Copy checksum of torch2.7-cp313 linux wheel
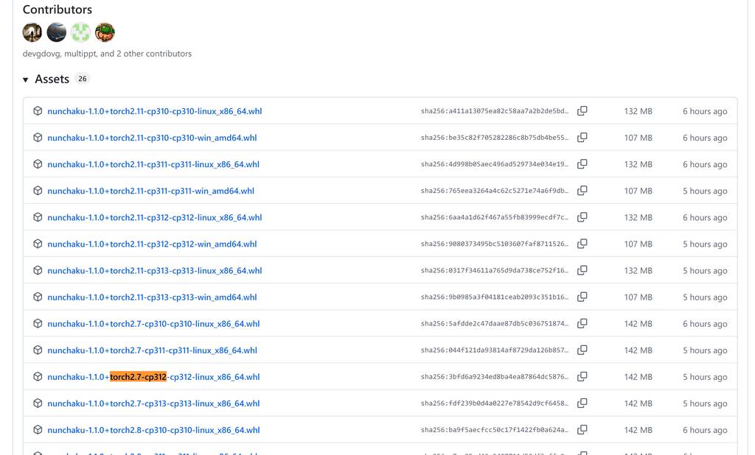This screenshot has height=455, width=755. (582, 403)
